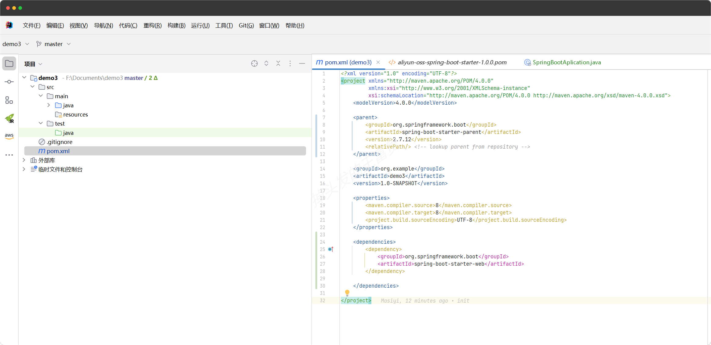Open the JRebel rocket sidebar icon
The height and width of the screenshot is (345, 711).
(9, 118)
